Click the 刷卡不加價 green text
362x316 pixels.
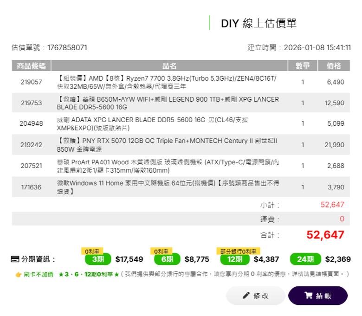39,274
